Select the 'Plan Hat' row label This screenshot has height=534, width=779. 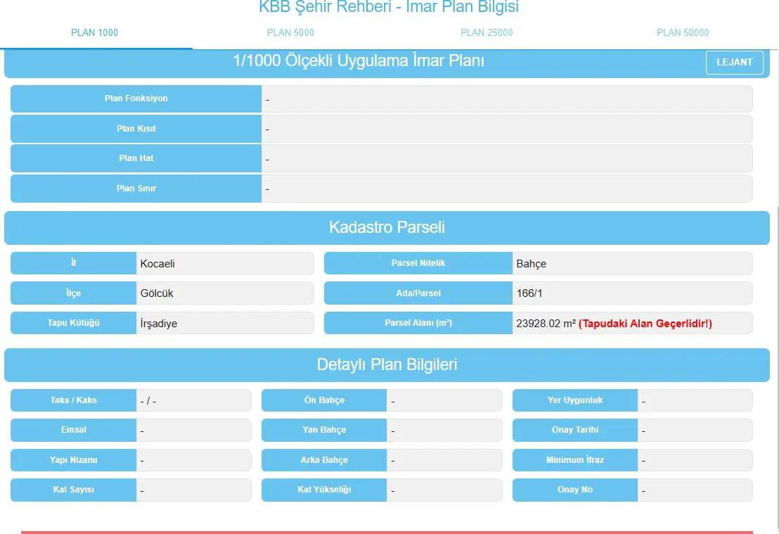click(136, 158)
